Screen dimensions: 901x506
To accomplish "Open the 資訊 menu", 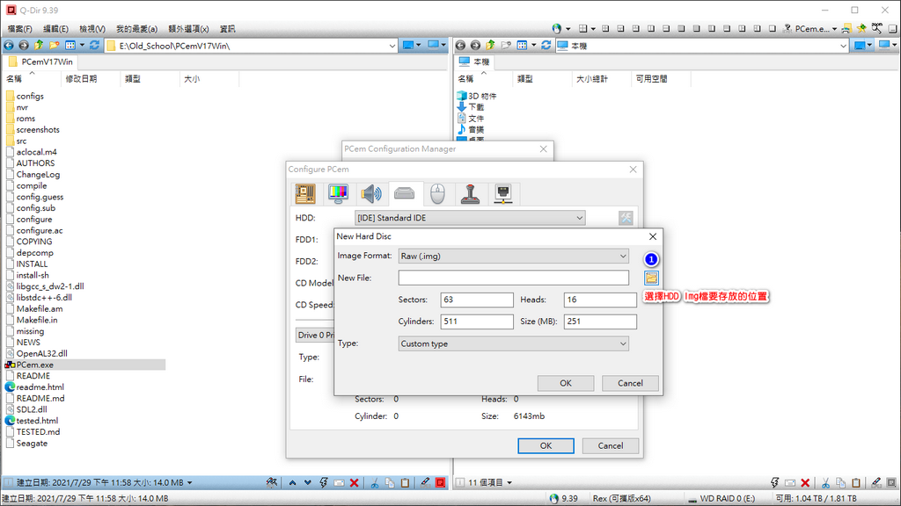I will (x=228, y=29).
